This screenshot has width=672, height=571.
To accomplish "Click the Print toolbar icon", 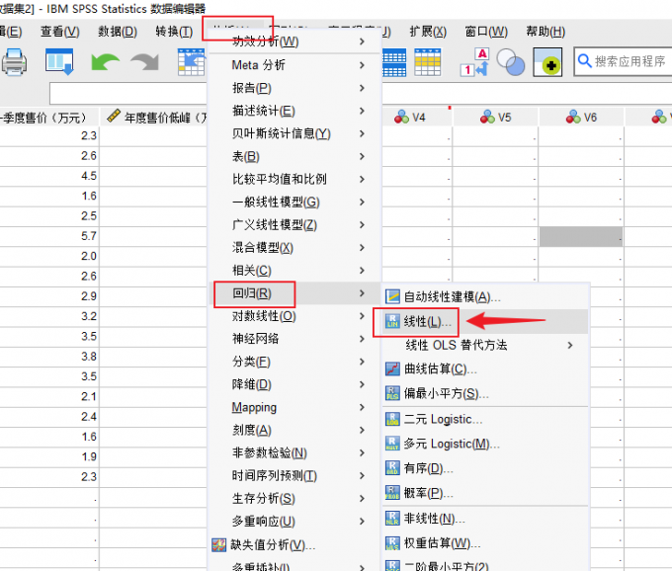I will tap(14, 62).
